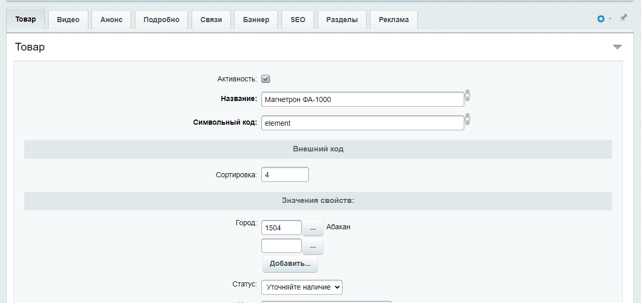This screenshot has height=303, width=641.
Task: Pin the tab panel with pushpin icon
Action: (x=623, y=18)
